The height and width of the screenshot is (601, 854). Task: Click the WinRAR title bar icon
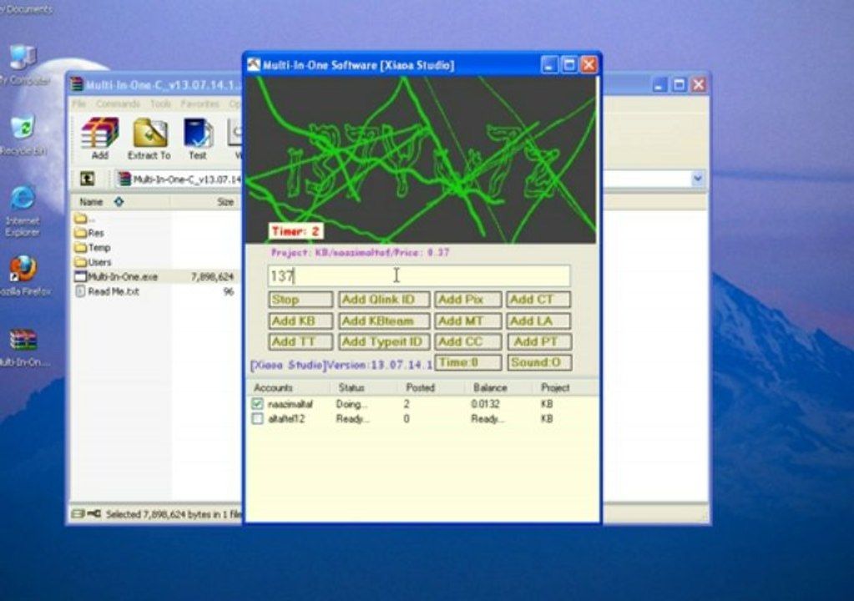click(77, 84)
